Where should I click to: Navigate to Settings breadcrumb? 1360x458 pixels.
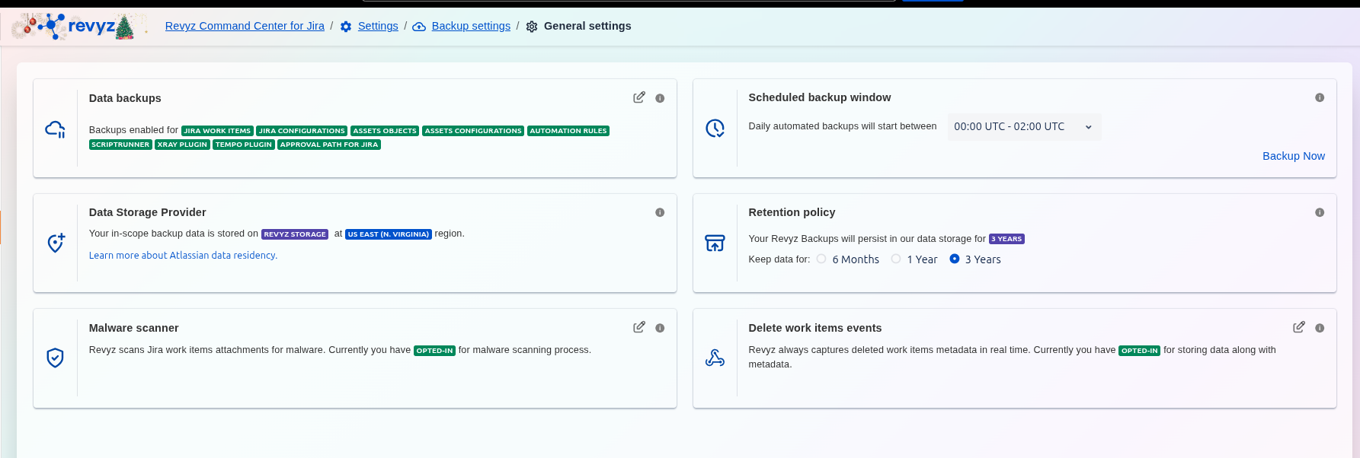pyautogui.click(x=378, y=26)
